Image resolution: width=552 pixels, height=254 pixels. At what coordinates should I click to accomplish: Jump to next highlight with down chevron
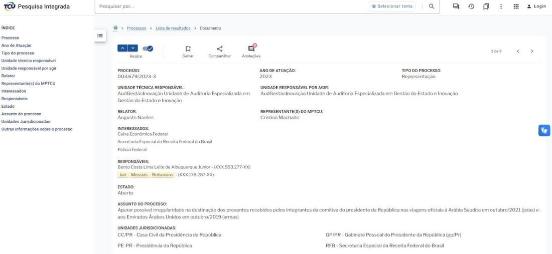(x=132, y=48)
